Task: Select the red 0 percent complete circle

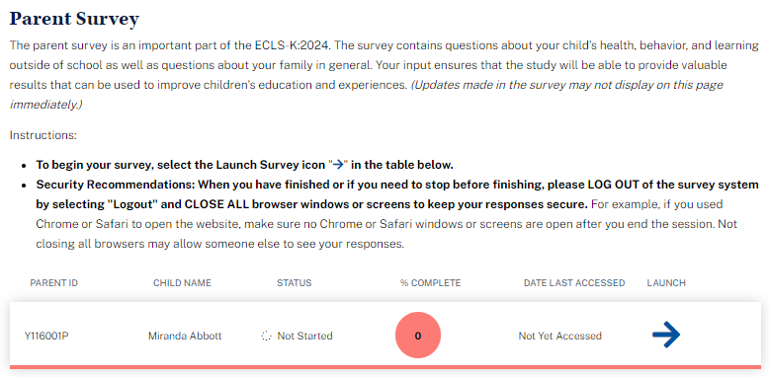Action: point(418,336)
